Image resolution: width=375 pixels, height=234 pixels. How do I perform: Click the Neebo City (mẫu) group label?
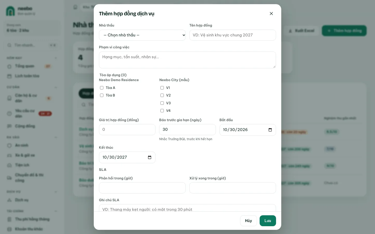(x=174, y=80)
